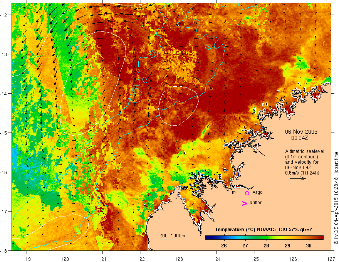Click the "06-Nov 09Z" legend text line
This screenshot has height=262, width=339.
[x=298, y=168]
